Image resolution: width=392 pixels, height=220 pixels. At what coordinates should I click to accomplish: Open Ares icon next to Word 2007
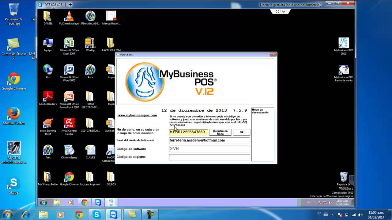pos(90,71)
